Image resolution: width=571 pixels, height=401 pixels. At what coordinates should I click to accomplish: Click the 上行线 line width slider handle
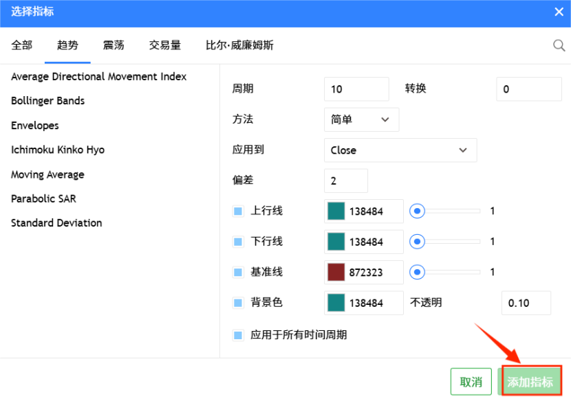tap(418, 211)
